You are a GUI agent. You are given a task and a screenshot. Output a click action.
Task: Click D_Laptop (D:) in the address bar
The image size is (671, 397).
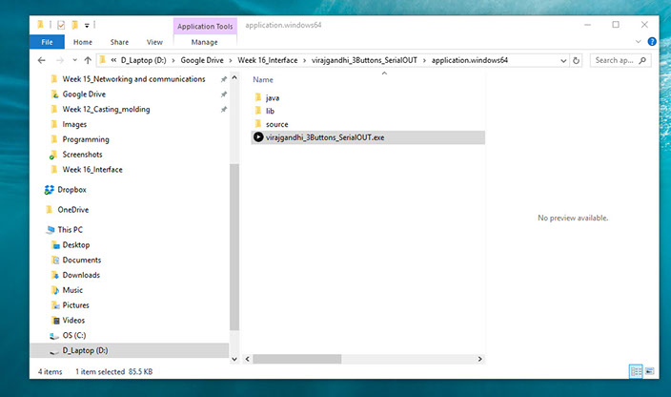pos(143,60)
